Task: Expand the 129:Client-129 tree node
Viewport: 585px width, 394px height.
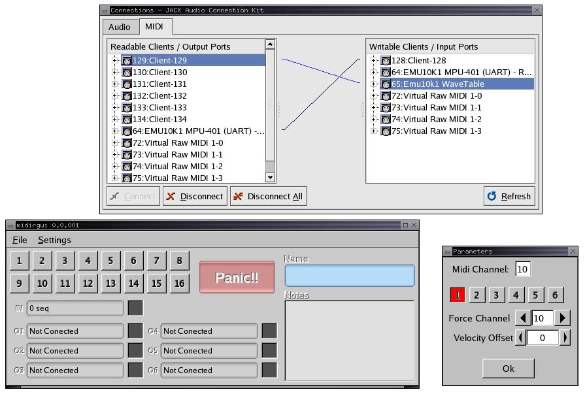Action: click(x=115, y=61)
